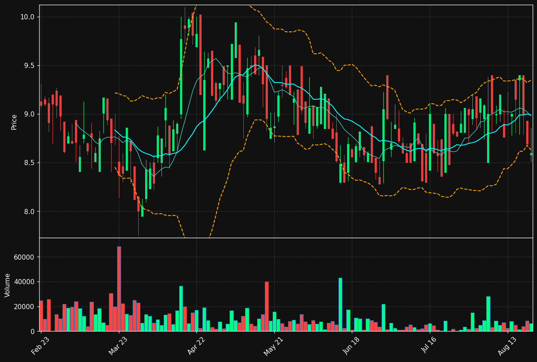Screen dimensions: 537x362
Task: Select the 8.5 price tick label
Action: click(x=28, y=163)
